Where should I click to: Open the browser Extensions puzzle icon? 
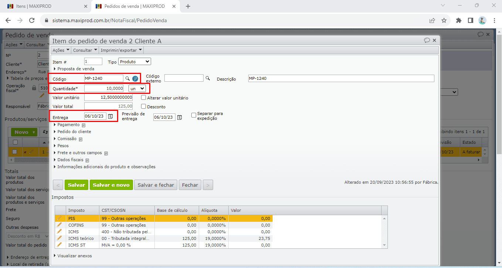pos(459,20)
